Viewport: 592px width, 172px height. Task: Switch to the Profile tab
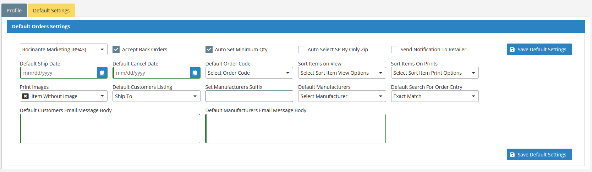coord(14,11)
